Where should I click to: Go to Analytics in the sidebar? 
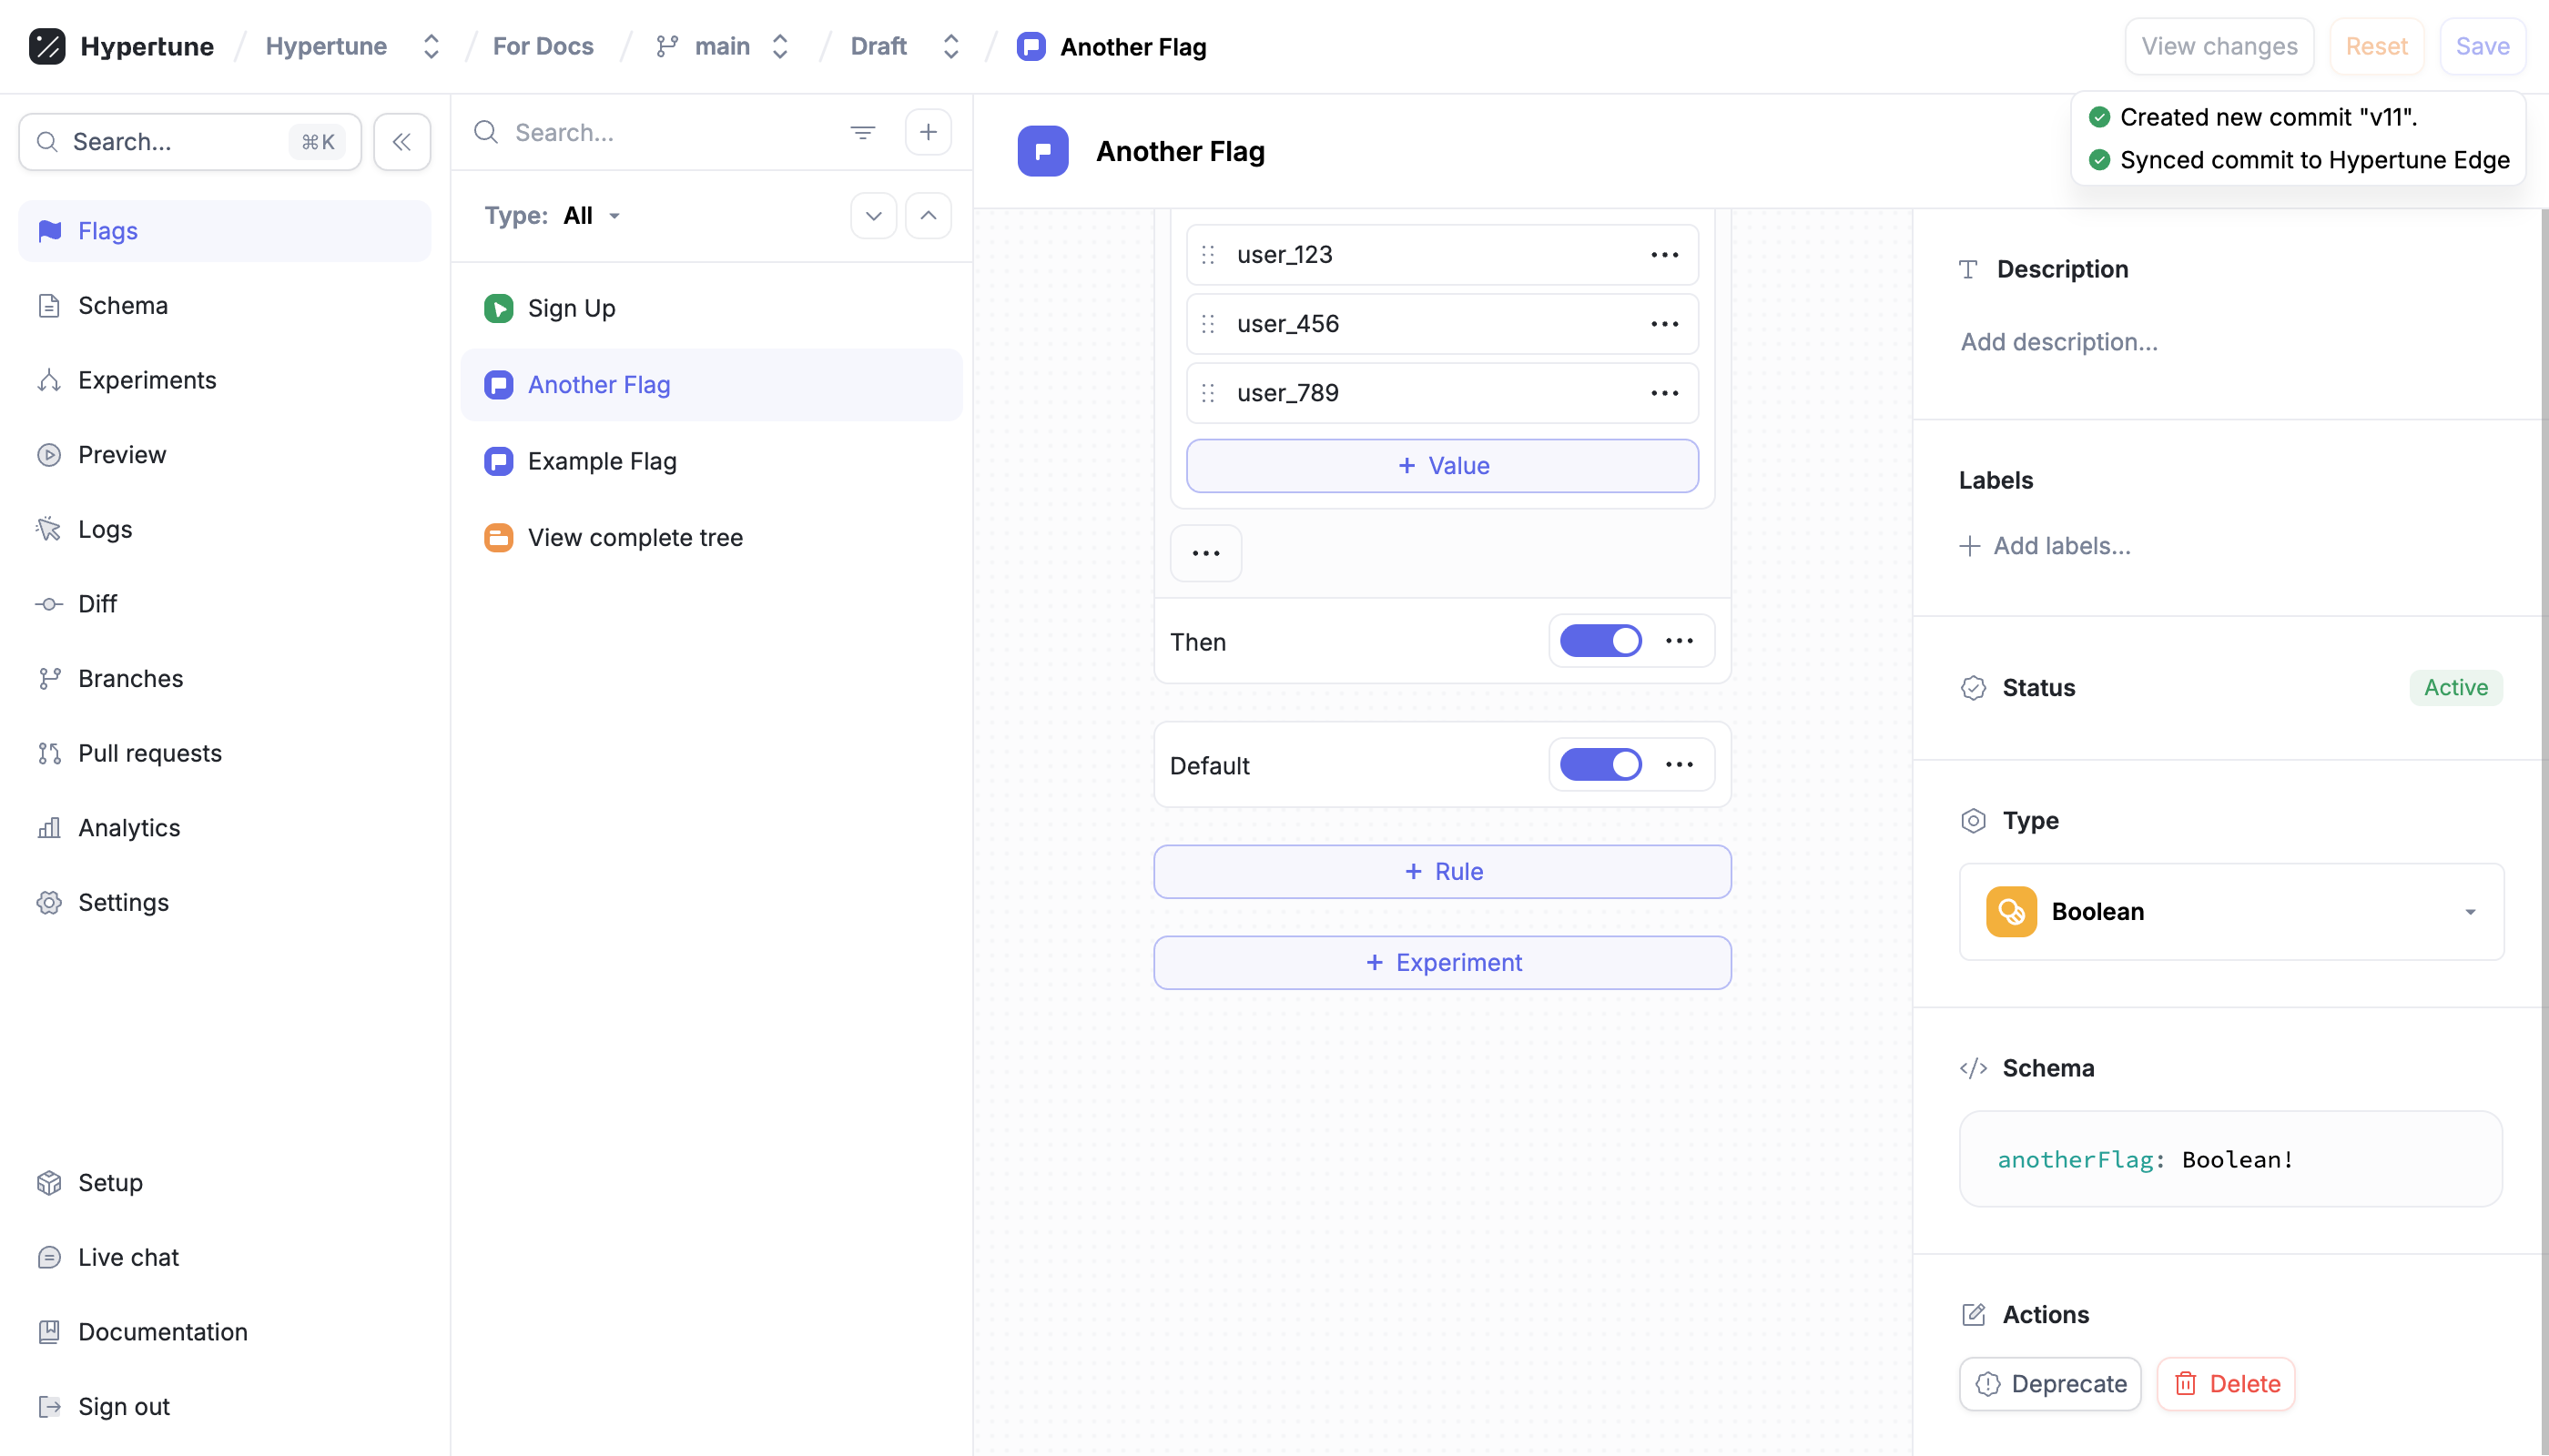pos(129,828)
